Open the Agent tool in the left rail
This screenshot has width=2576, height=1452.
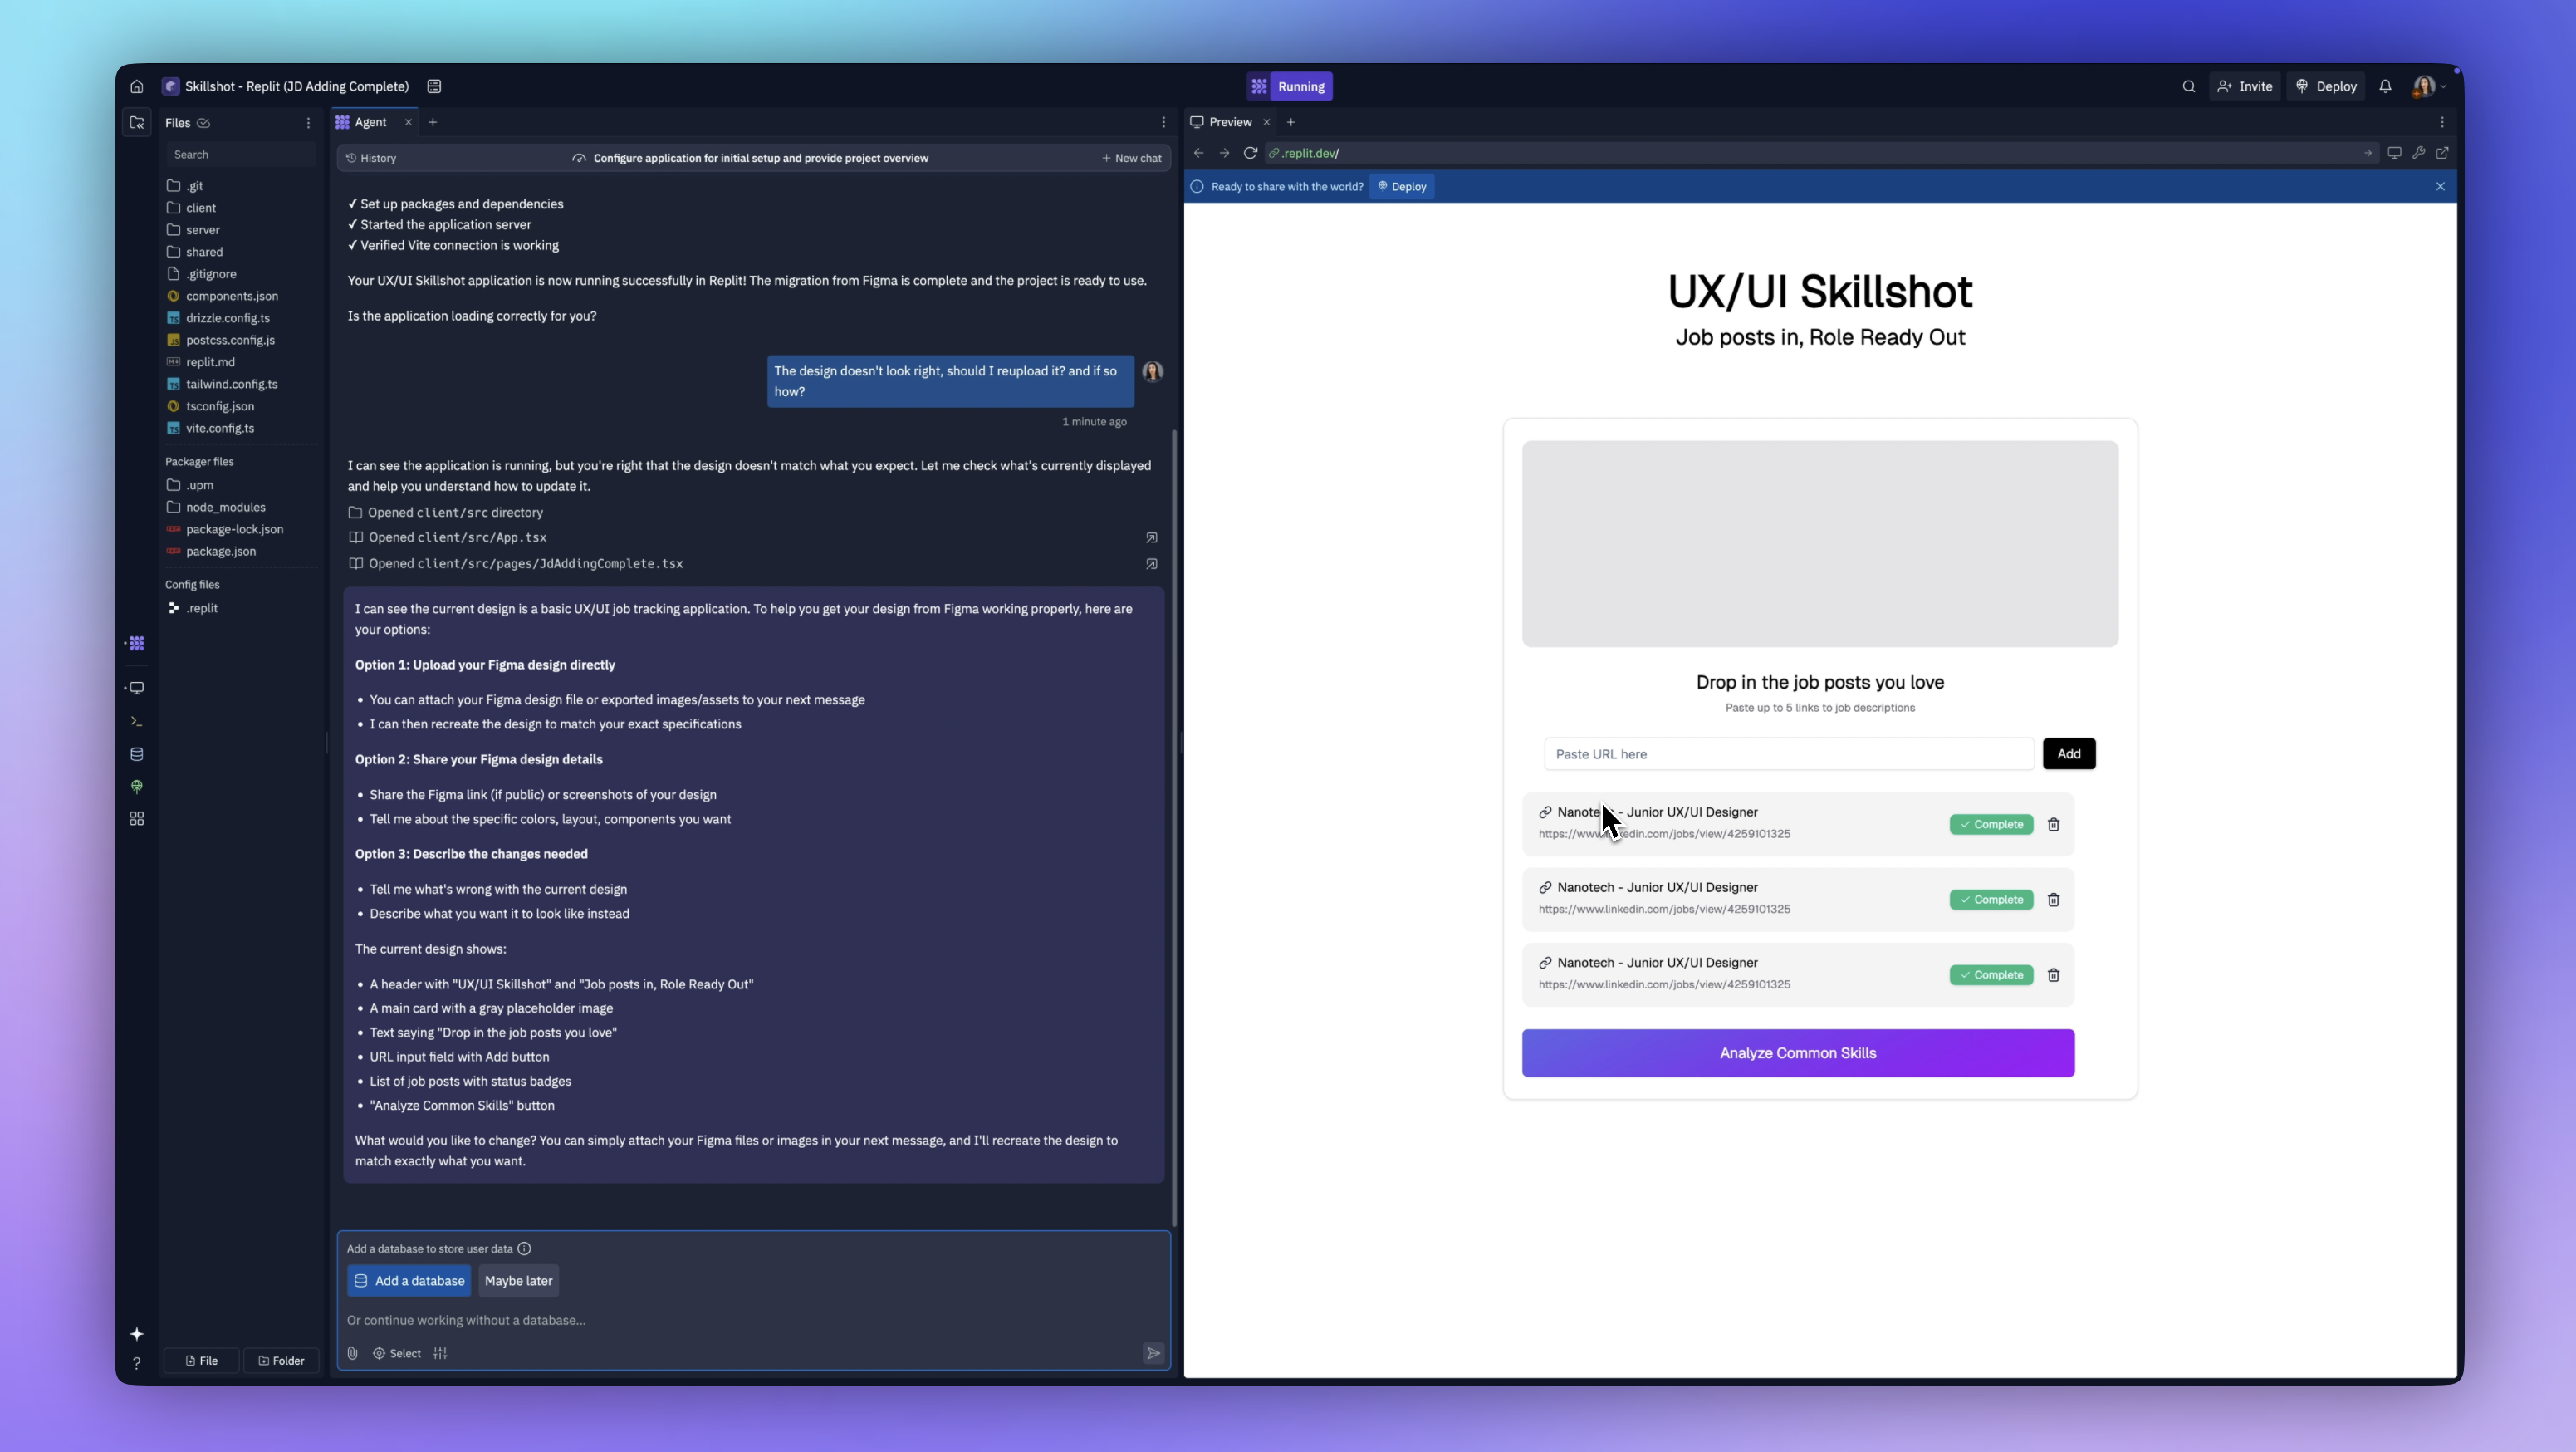[x=137, y=643]
